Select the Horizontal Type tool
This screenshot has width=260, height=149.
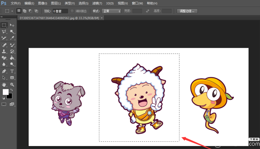12,71
